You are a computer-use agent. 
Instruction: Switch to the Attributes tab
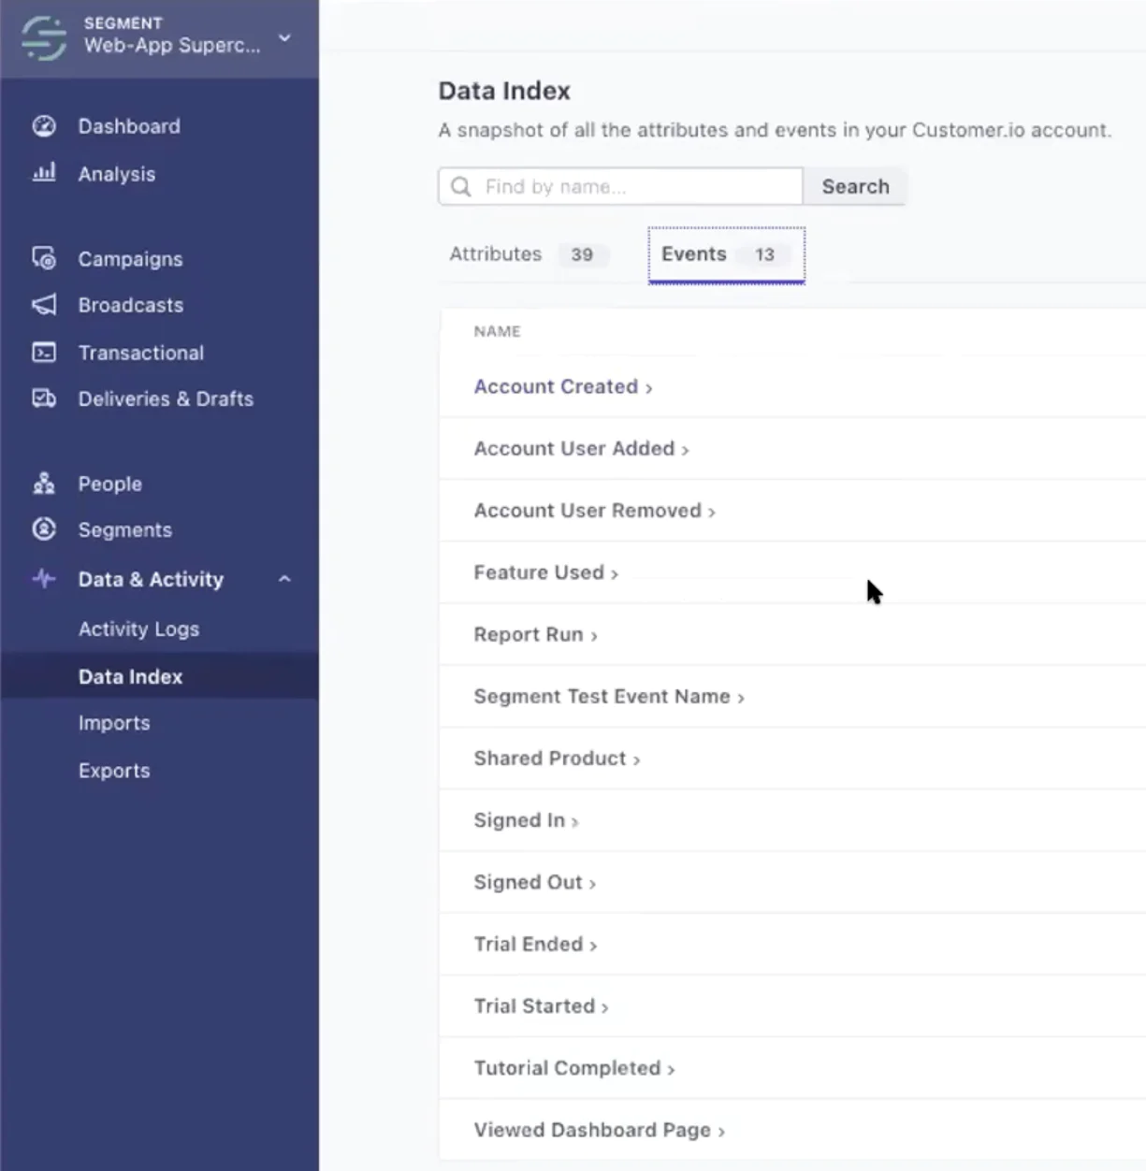pyautogui.click(x=529, y=254)
